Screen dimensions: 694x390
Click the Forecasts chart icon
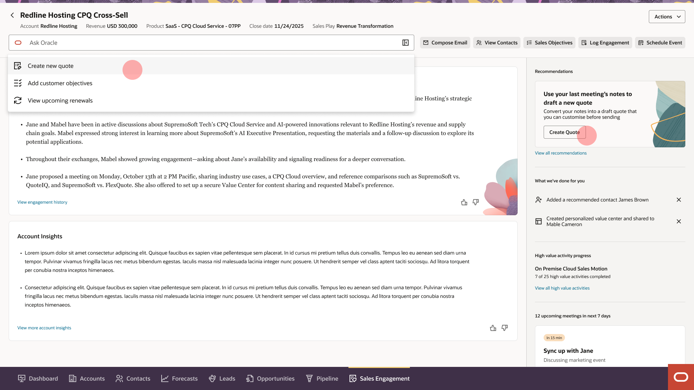[x=165, y=378]
